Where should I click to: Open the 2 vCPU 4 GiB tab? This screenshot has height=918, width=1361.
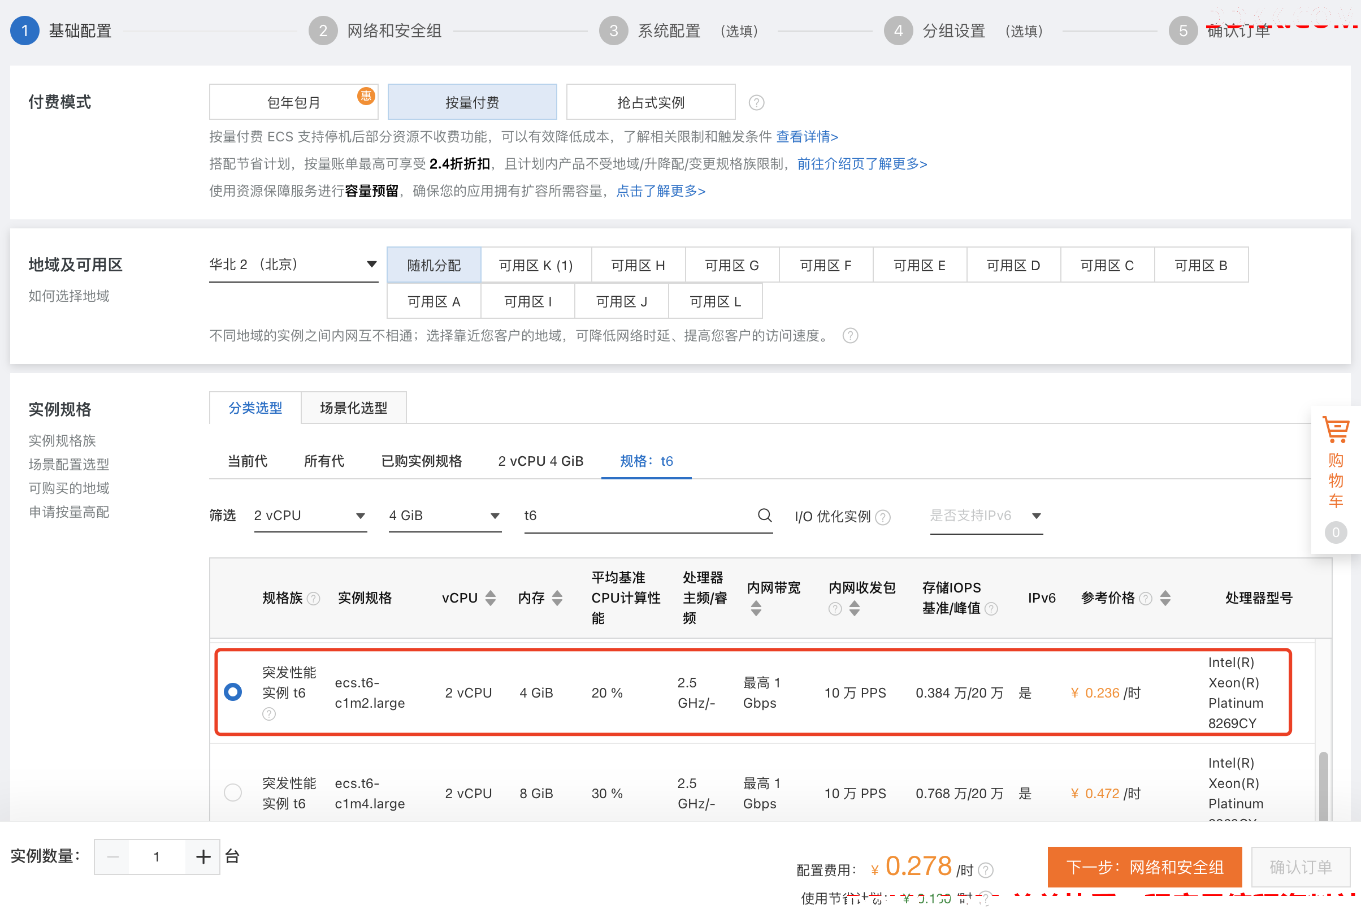tap(540, 461)
